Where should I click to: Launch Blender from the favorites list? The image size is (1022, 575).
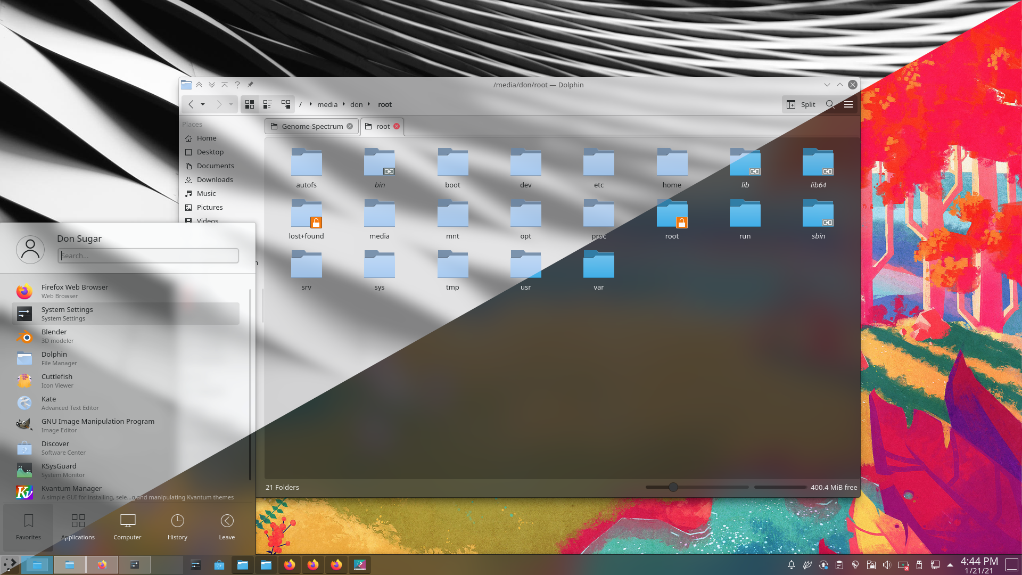click(126, 336)
